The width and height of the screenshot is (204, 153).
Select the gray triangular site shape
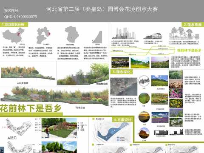[97, 37]
